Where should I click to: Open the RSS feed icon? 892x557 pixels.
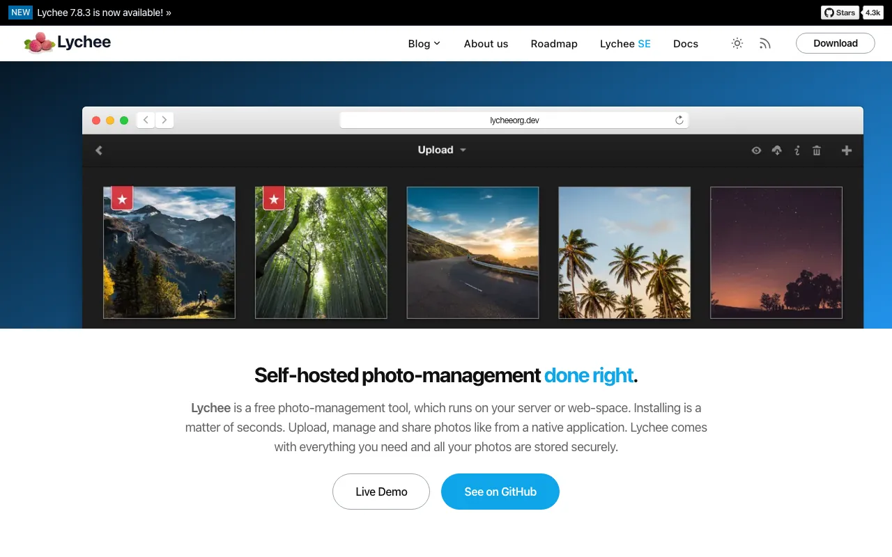[x=765, y=43]
